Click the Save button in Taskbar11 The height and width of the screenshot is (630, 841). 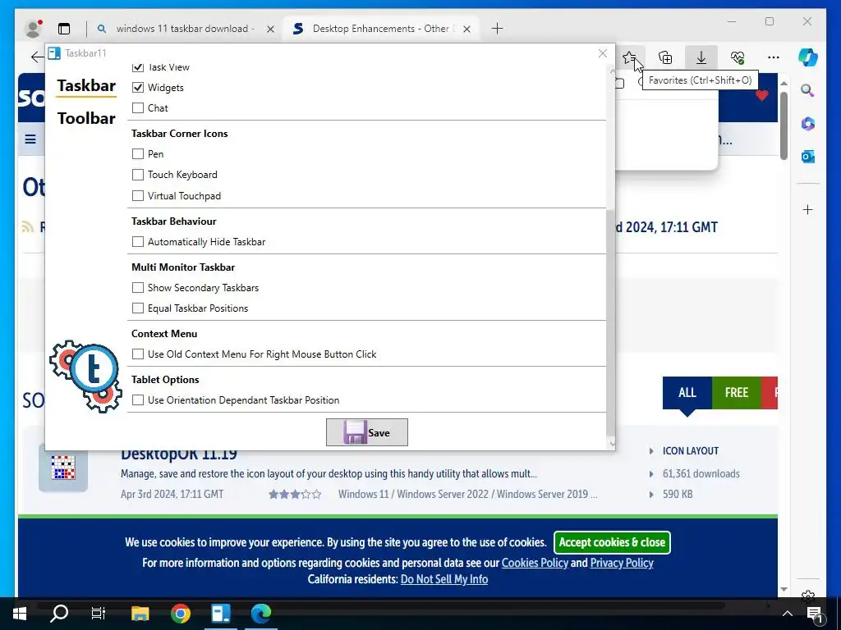tap(367, 432)
